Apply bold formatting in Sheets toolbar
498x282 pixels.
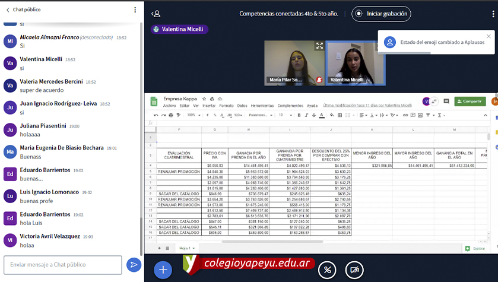[x=299, y=115]
